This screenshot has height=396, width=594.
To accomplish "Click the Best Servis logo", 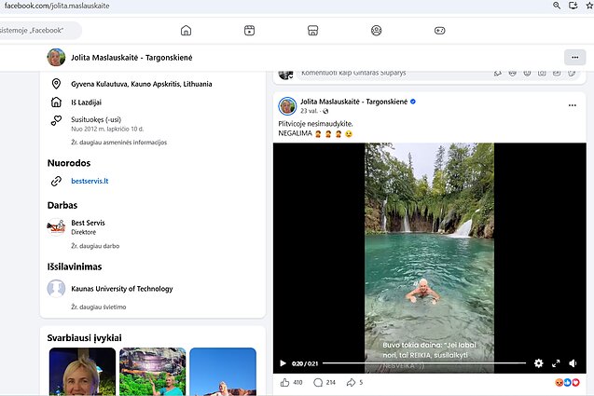I will coord(56,227).
